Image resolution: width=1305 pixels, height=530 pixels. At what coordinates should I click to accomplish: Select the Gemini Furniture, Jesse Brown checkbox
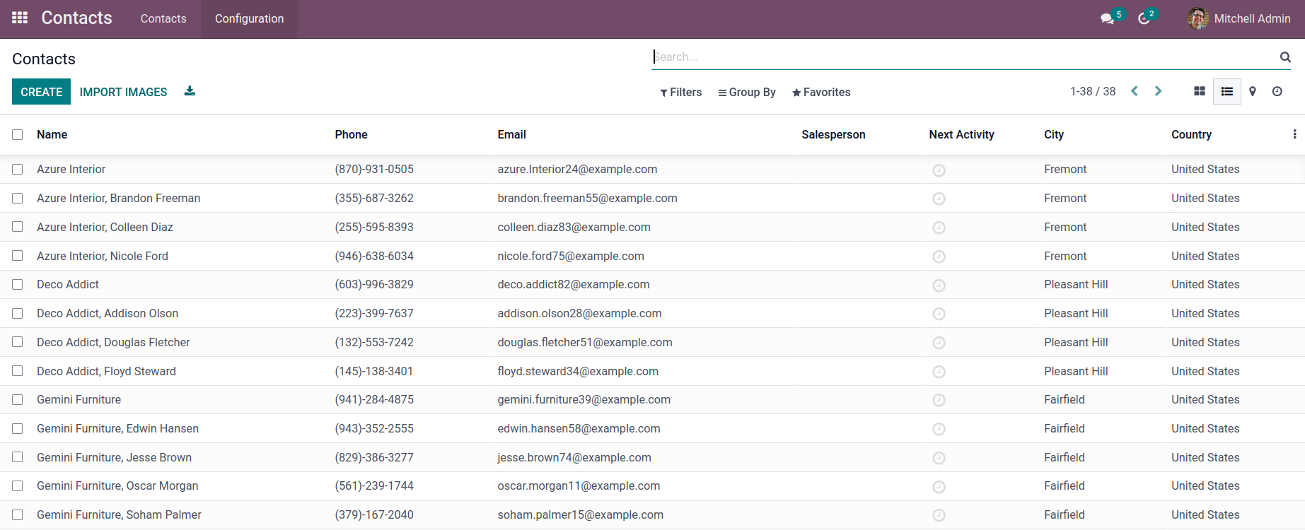click(18, 457)
